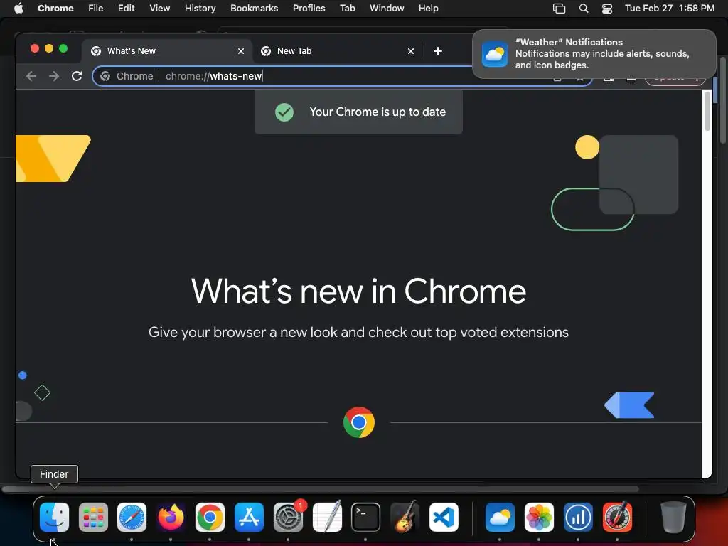
Task: Open Control Center in menu bar
Action: click(607, 9)
